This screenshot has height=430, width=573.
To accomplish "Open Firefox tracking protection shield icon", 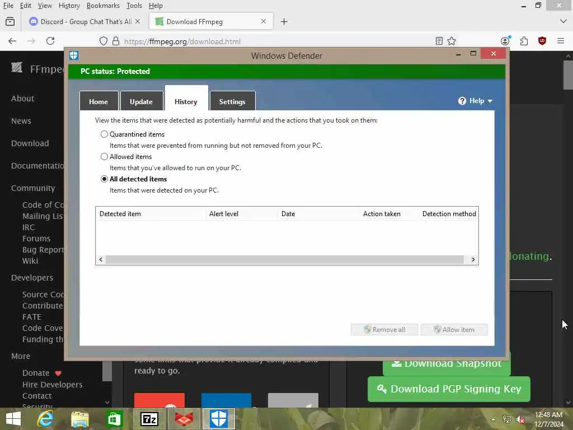I will coord(104,41).
